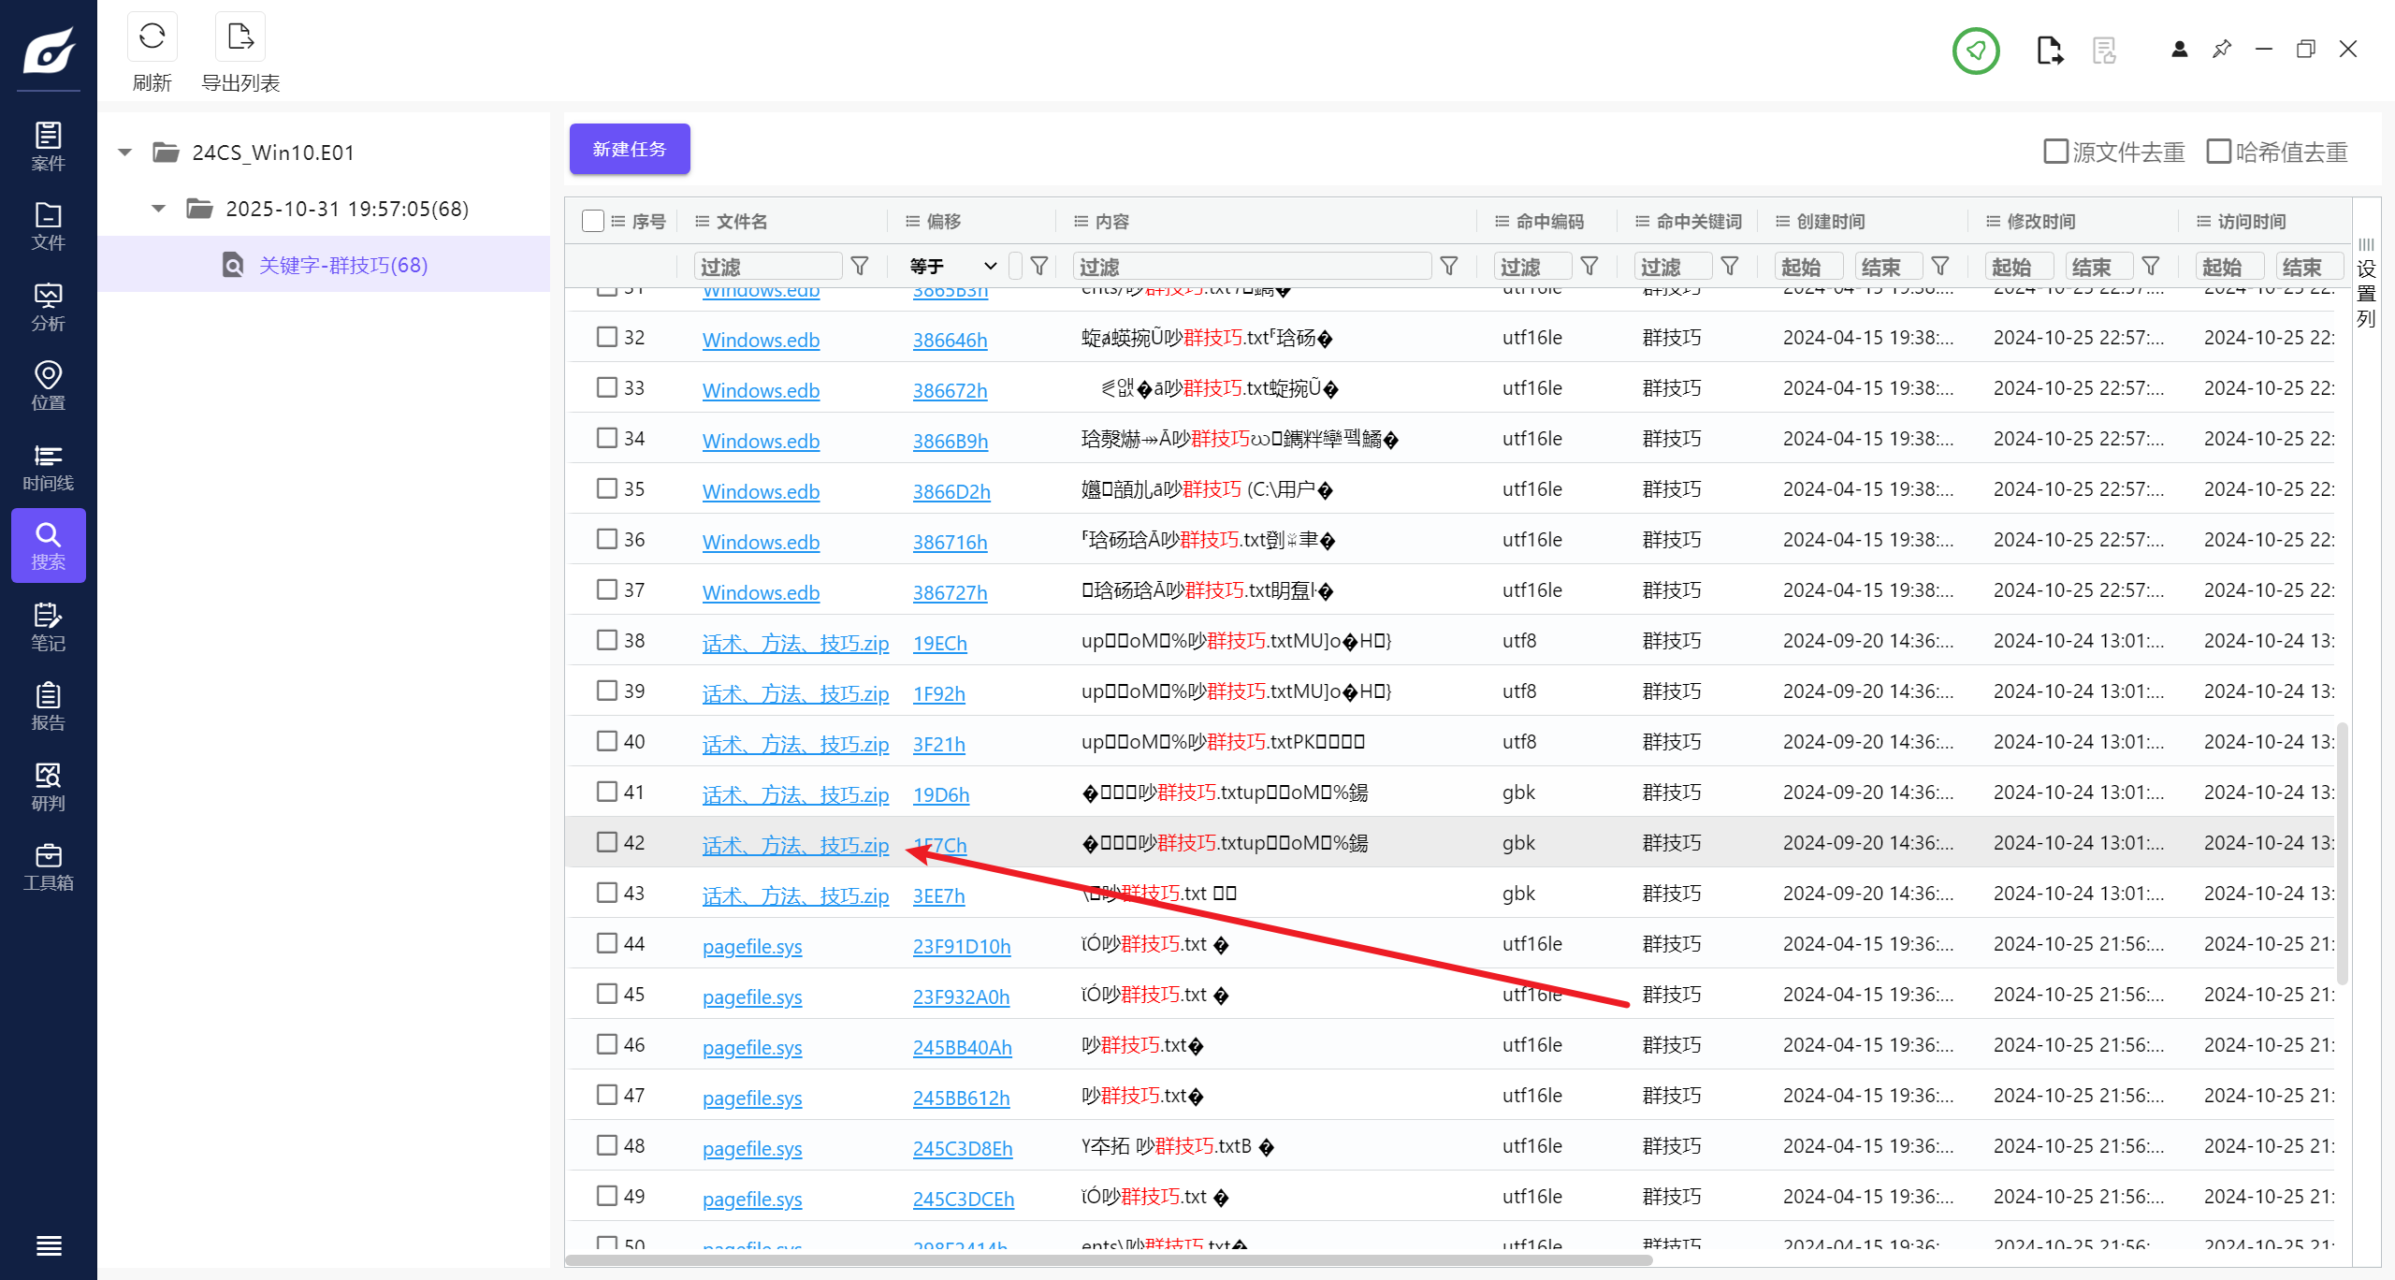The width and height of the screenshot is (2395, 1280).
Task: Click the Export List (导出列表) icon
Action: tap(240, 37)
